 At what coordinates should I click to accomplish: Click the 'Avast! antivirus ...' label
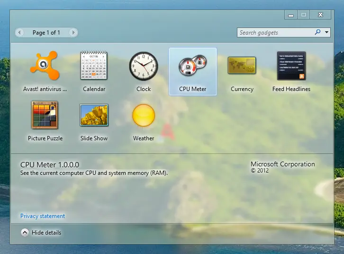(45, 89)
